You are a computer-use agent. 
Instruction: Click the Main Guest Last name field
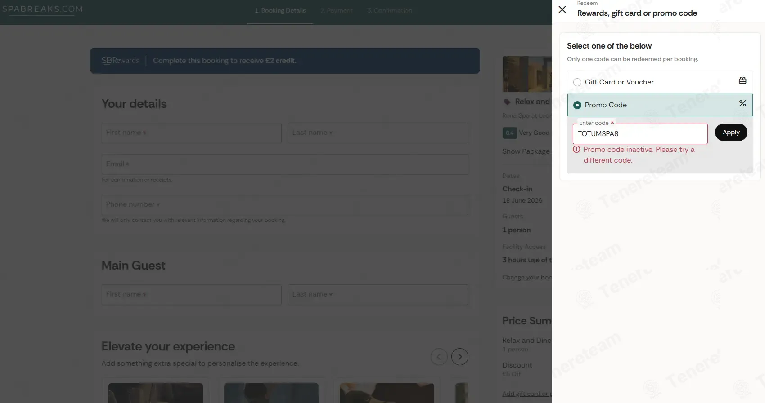[x=378, y=295]
